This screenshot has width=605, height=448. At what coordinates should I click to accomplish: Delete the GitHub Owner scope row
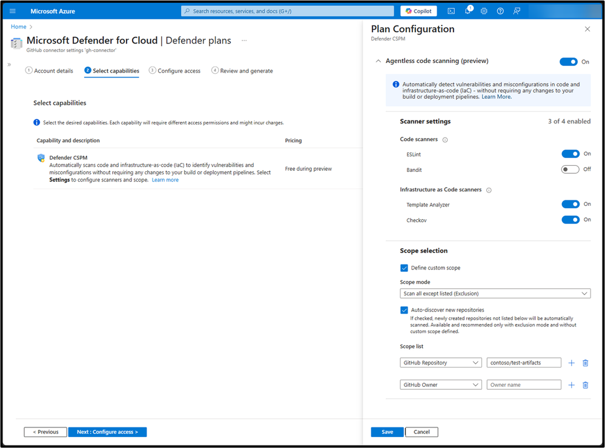[x=586, y=384]
